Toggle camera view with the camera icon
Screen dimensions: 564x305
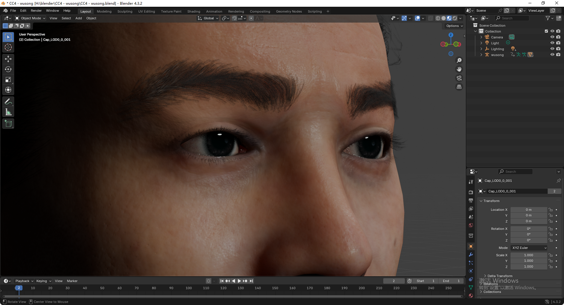click(459, 78)
